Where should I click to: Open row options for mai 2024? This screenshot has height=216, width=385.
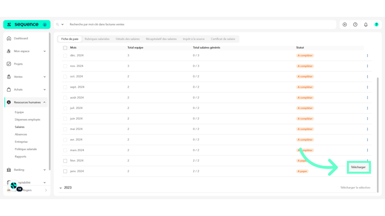pyautogui.click(x=367, y=129)
